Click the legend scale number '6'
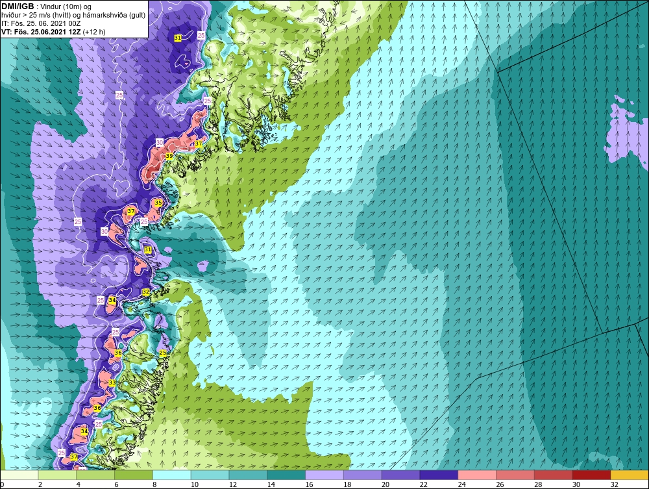 116,484
